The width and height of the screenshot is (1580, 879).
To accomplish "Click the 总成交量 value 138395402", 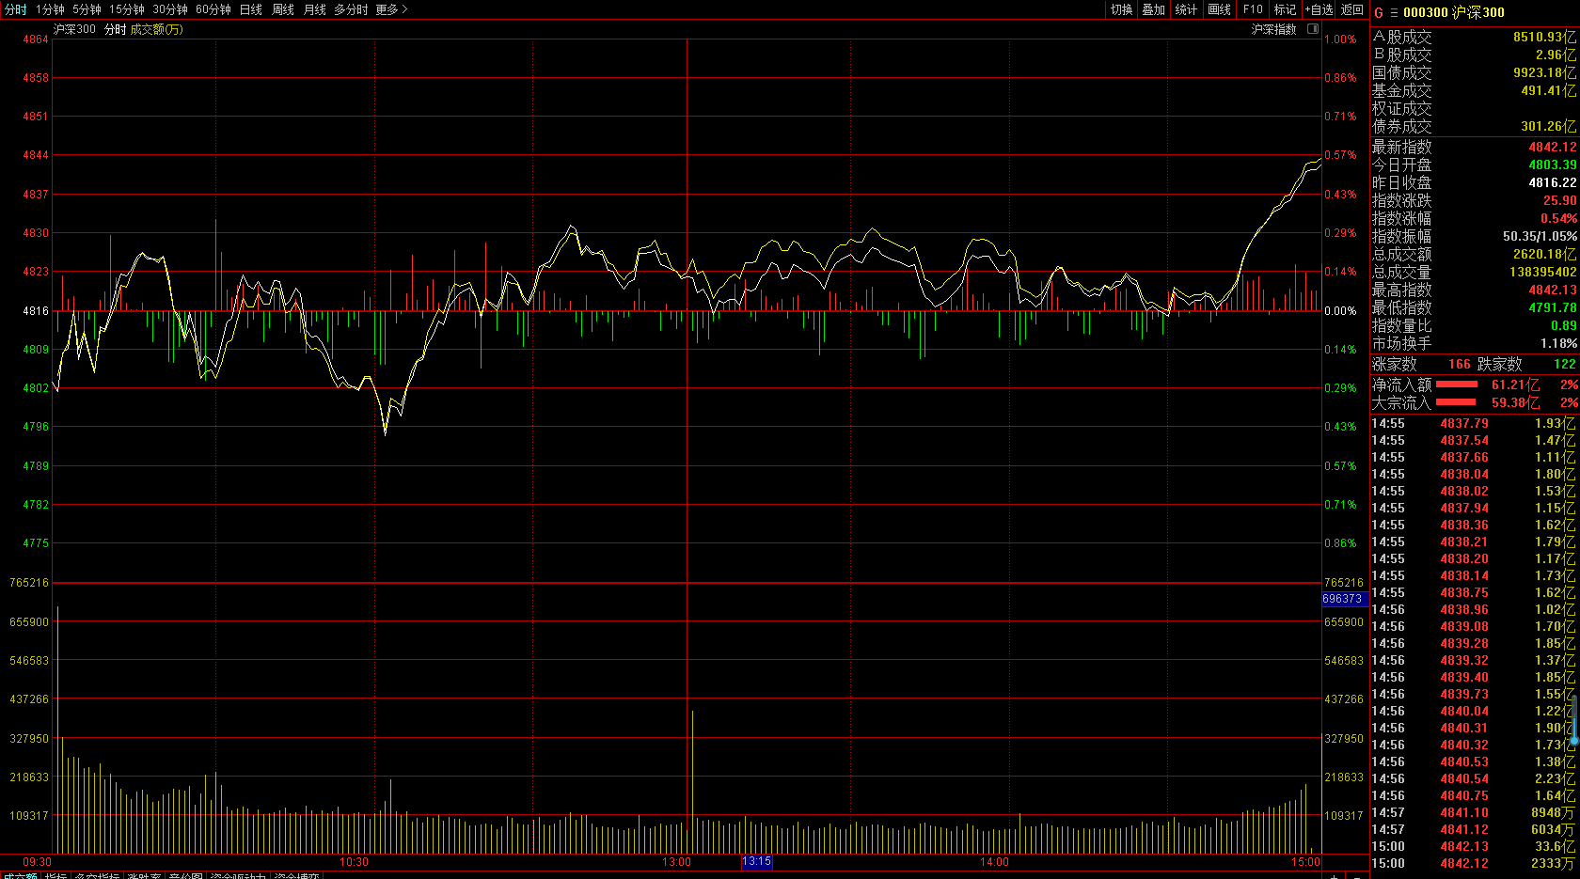I will 1542,273.
